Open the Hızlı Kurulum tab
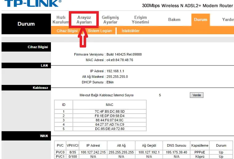Viewport: 234px width, 159px height. tap(61, 20)
